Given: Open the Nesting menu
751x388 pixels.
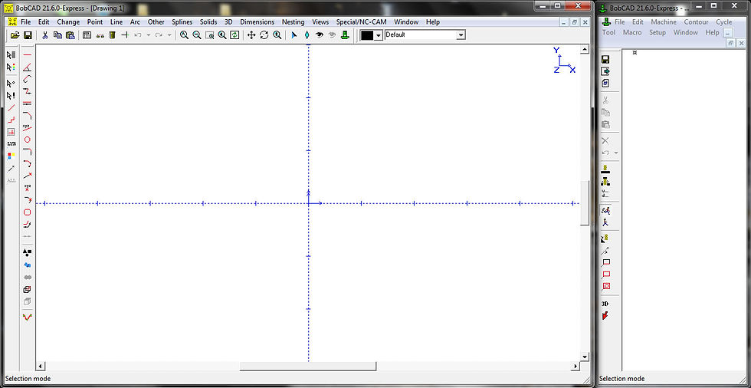Looking at the screenshot, I should coord(293,22).
